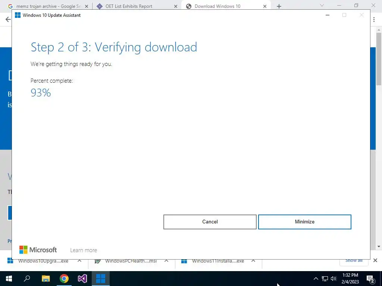Open Chrome tab search dropdown
The image size is (382, 286).
(x=322, y=5)
